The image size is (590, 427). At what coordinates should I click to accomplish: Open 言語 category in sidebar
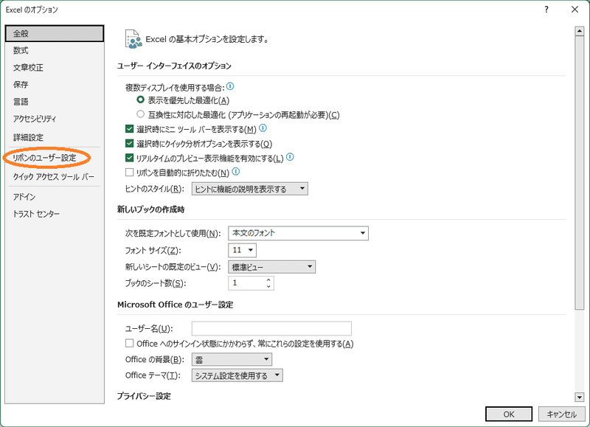coord(55,102)
